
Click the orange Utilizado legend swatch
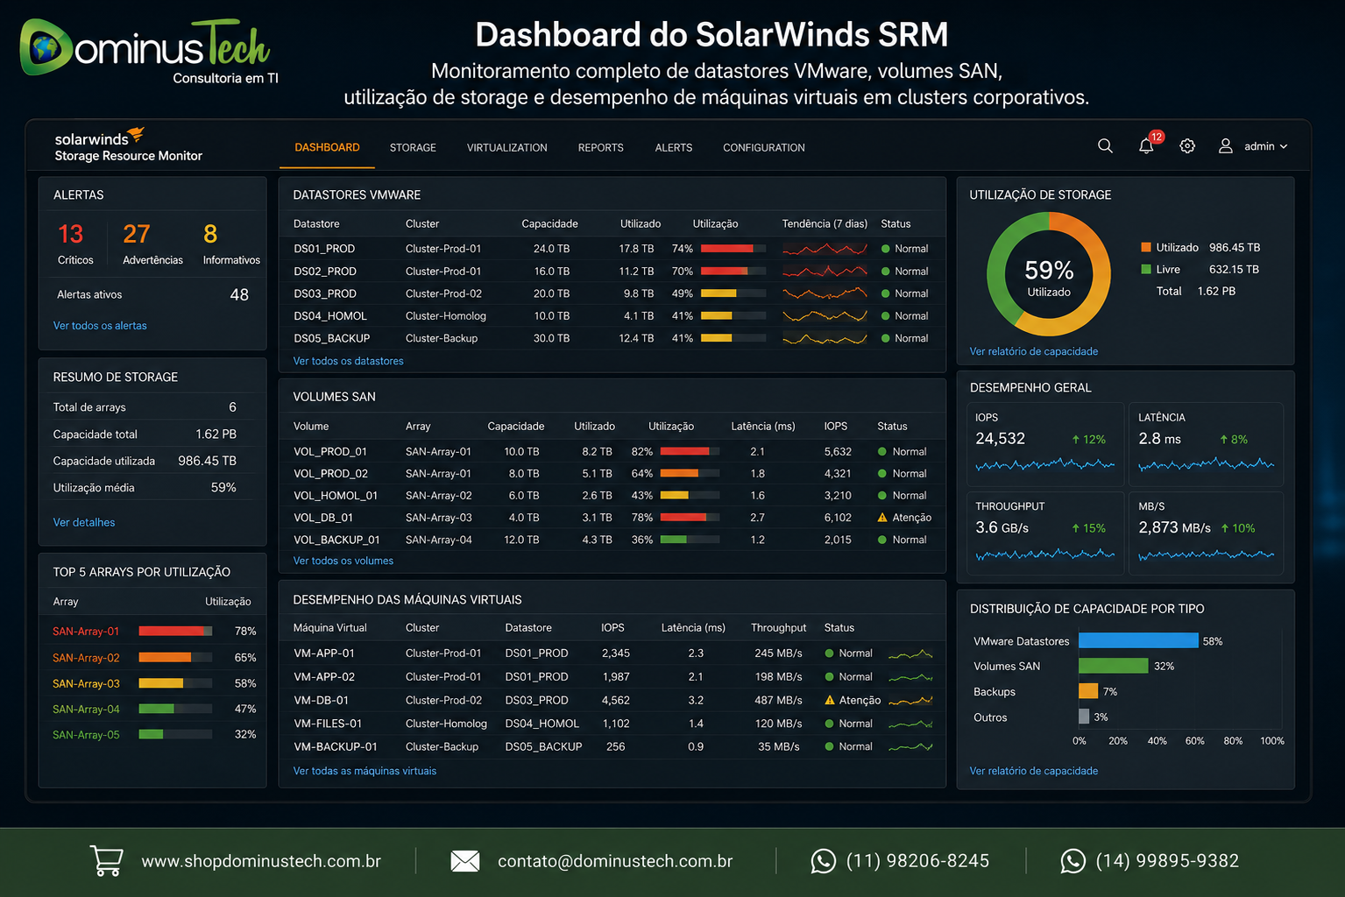click(1146, 247)
